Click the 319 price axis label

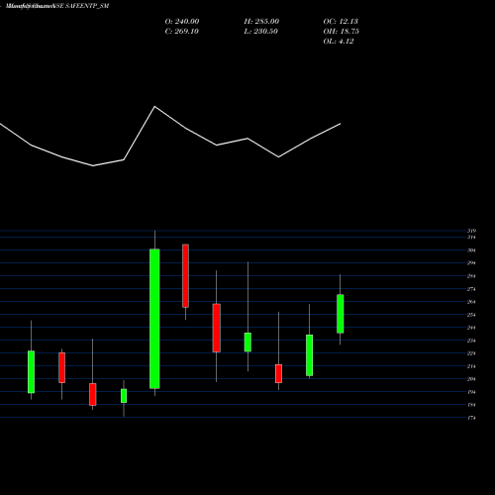(x=471, y=231)
